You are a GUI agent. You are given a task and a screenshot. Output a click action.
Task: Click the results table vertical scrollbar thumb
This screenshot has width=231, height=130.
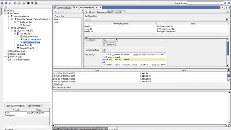[x=228, y=75]
